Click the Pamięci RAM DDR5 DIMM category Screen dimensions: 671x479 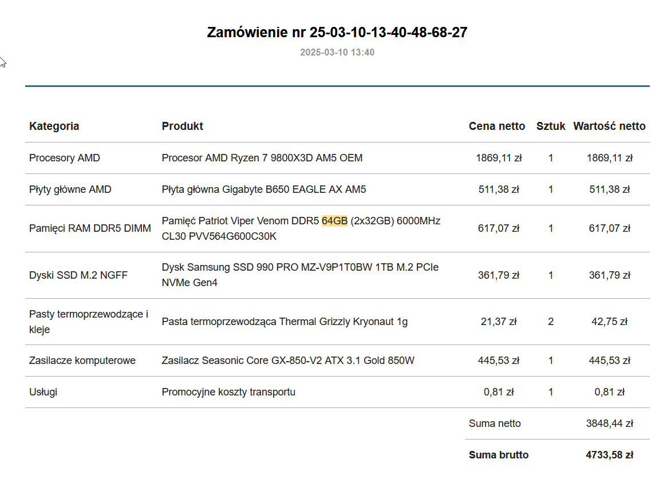pyautogui.click(x=90, y=228)
